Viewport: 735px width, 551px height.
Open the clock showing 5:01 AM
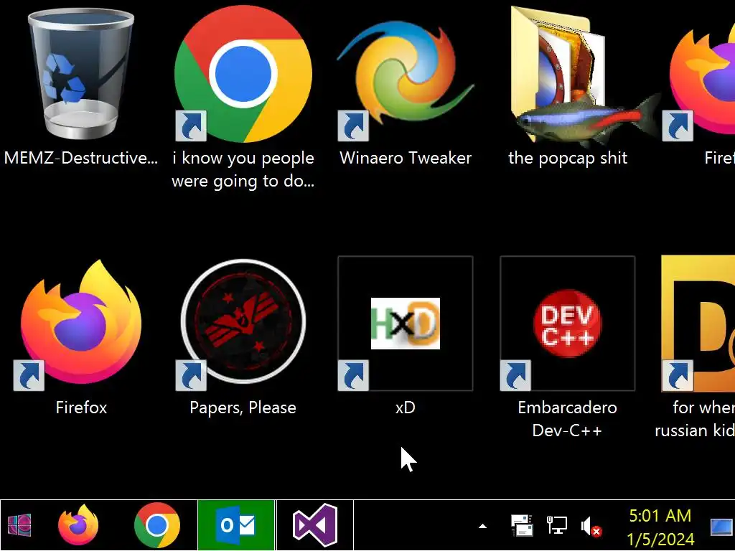point(660,527)
